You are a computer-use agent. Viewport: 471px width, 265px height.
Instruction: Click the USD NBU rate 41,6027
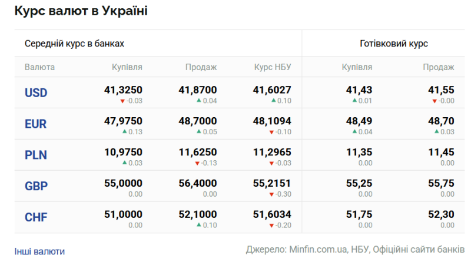click(272, 90)
